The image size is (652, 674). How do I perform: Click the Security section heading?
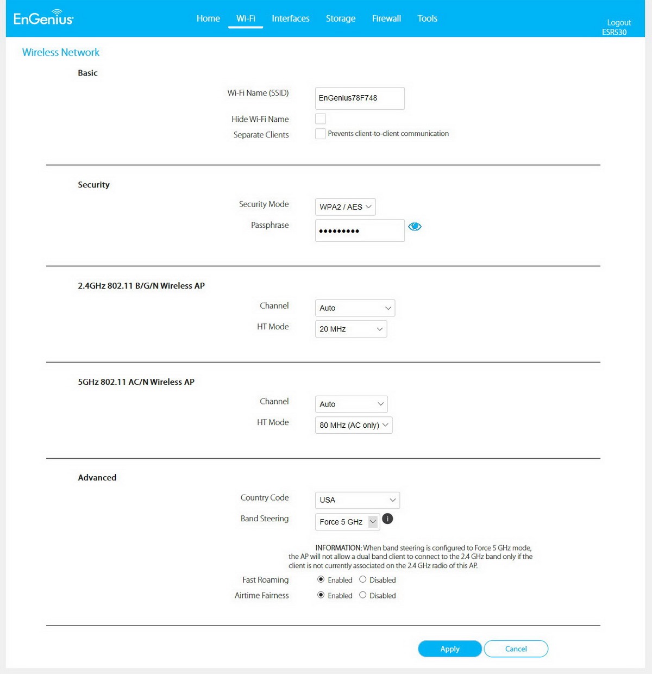click(93, 185)
